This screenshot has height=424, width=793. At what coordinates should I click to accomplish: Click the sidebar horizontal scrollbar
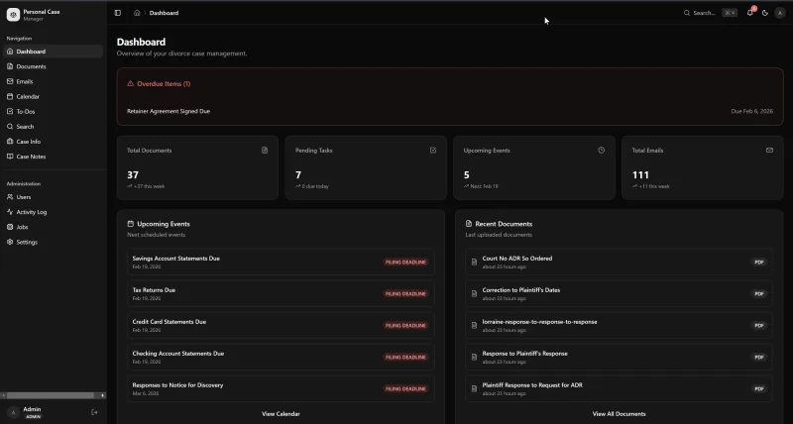tap(50, 395)
